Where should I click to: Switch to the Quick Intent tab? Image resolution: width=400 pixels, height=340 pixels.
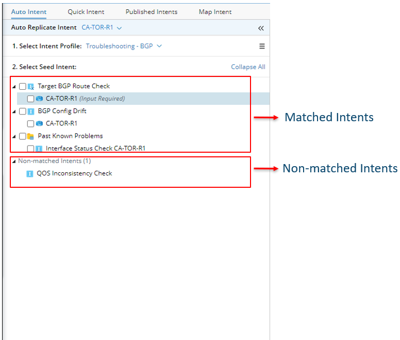coord(86,12)
